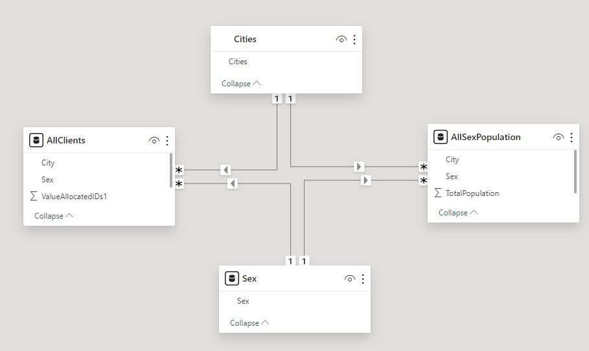
Task: Select the sigma icon beside TotalPopulation
Action: pos(437,193)
